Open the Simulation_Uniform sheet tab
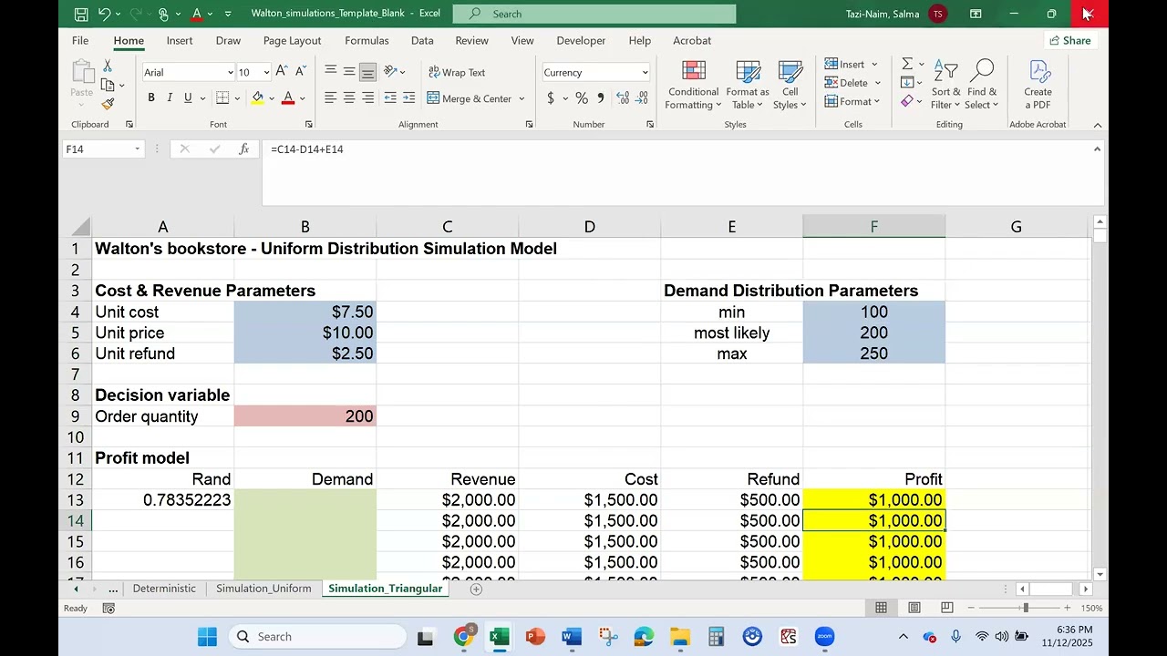 263,589
